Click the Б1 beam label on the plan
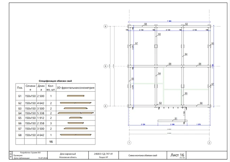This screenshot has height=162, width=230. [176, 118]
